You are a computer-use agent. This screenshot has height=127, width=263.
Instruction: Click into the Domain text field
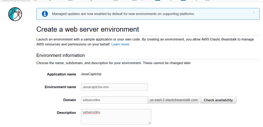114,100
